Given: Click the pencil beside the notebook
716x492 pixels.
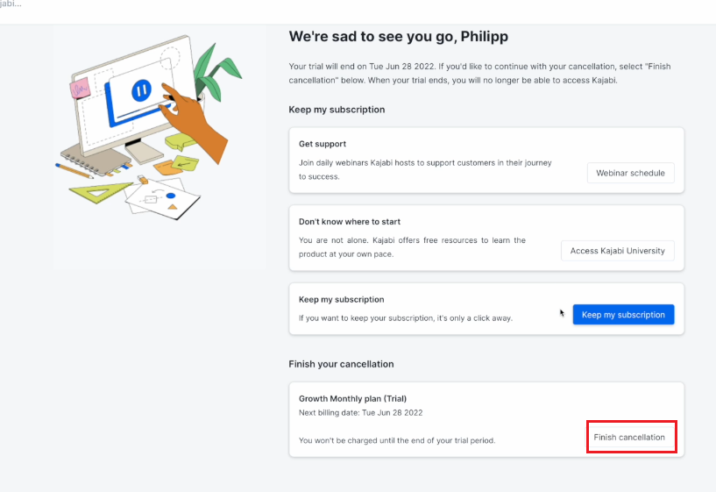Looking at the screenshot, I should click(74, 171).
